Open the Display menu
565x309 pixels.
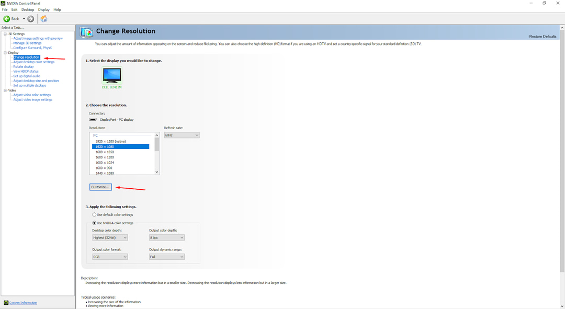44,9
